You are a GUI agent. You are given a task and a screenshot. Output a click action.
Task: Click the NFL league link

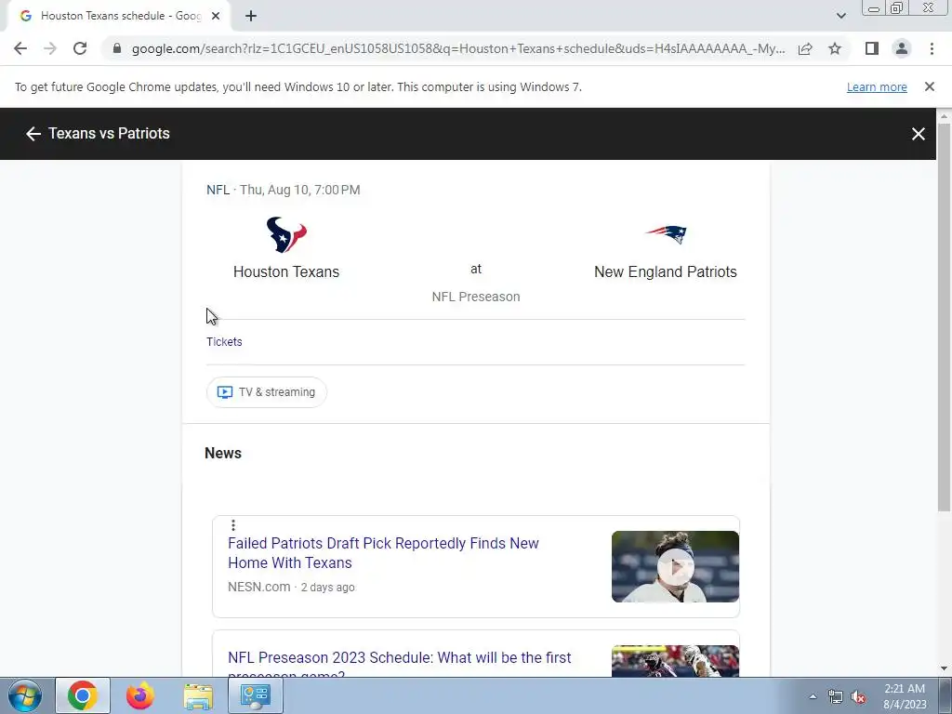click(218, 190)
